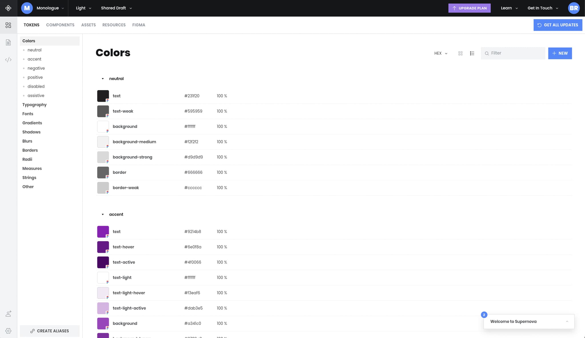This screenshot has height=338, width=585.
Task: Collapse the neutral color group
Action: 103,79
